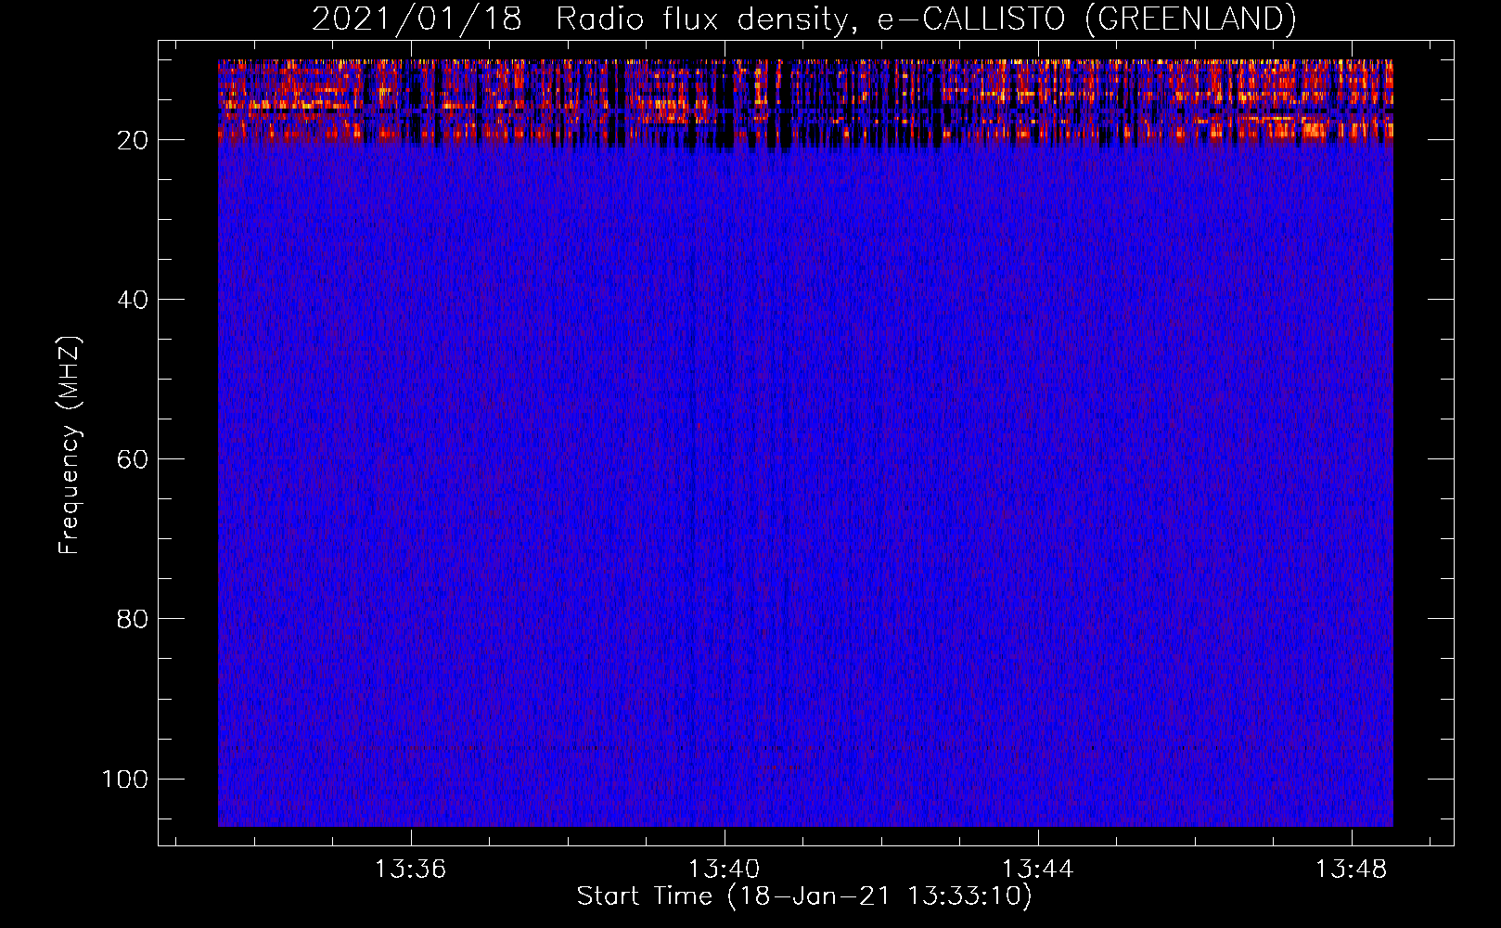Click the 40 frequency tick label
Image resolution: width=1501 pixels, height=928 pixels.
pos(133,300)
